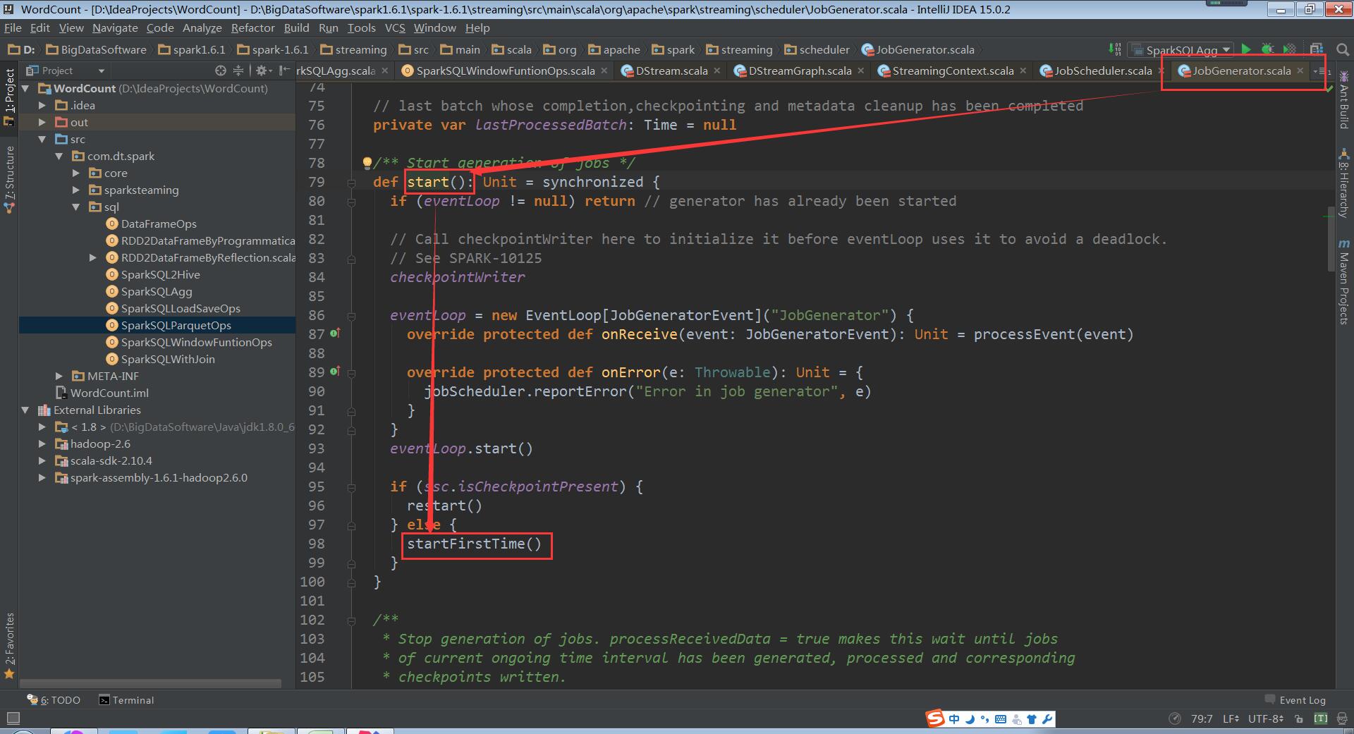This screenshot has height=734, width=1354.
Task: Expand the out folder
Action: [x=42, y=122]
